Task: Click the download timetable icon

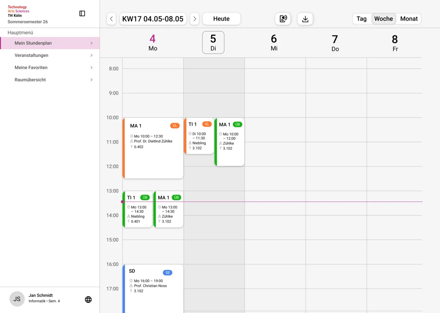Action: pos(305,19)
